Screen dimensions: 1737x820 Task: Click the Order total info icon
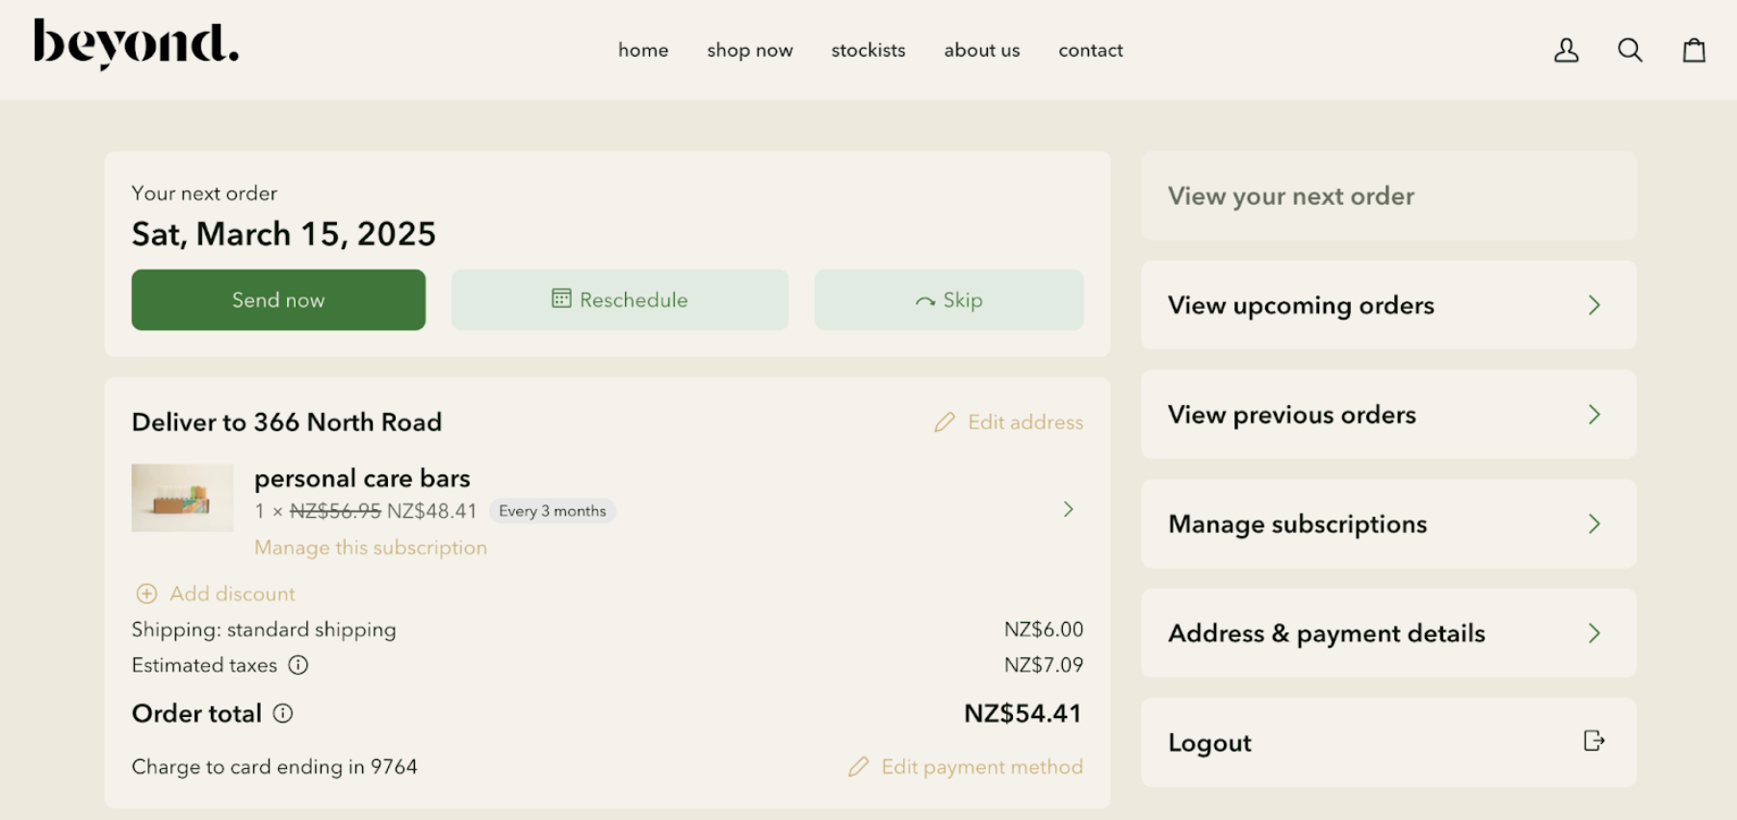[x=282, y=713]
